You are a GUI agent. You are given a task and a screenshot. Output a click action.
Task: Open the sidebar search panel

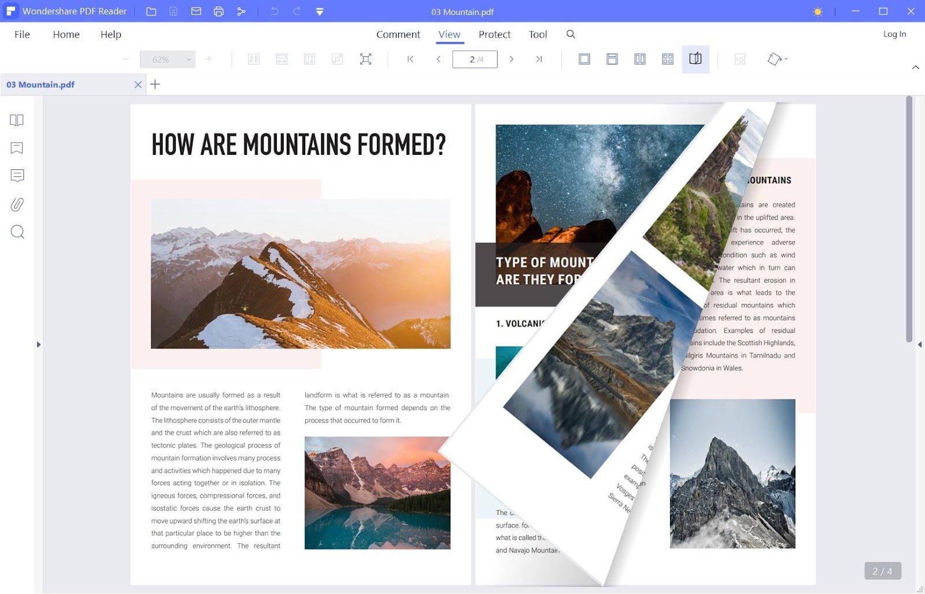click(17, 232)
